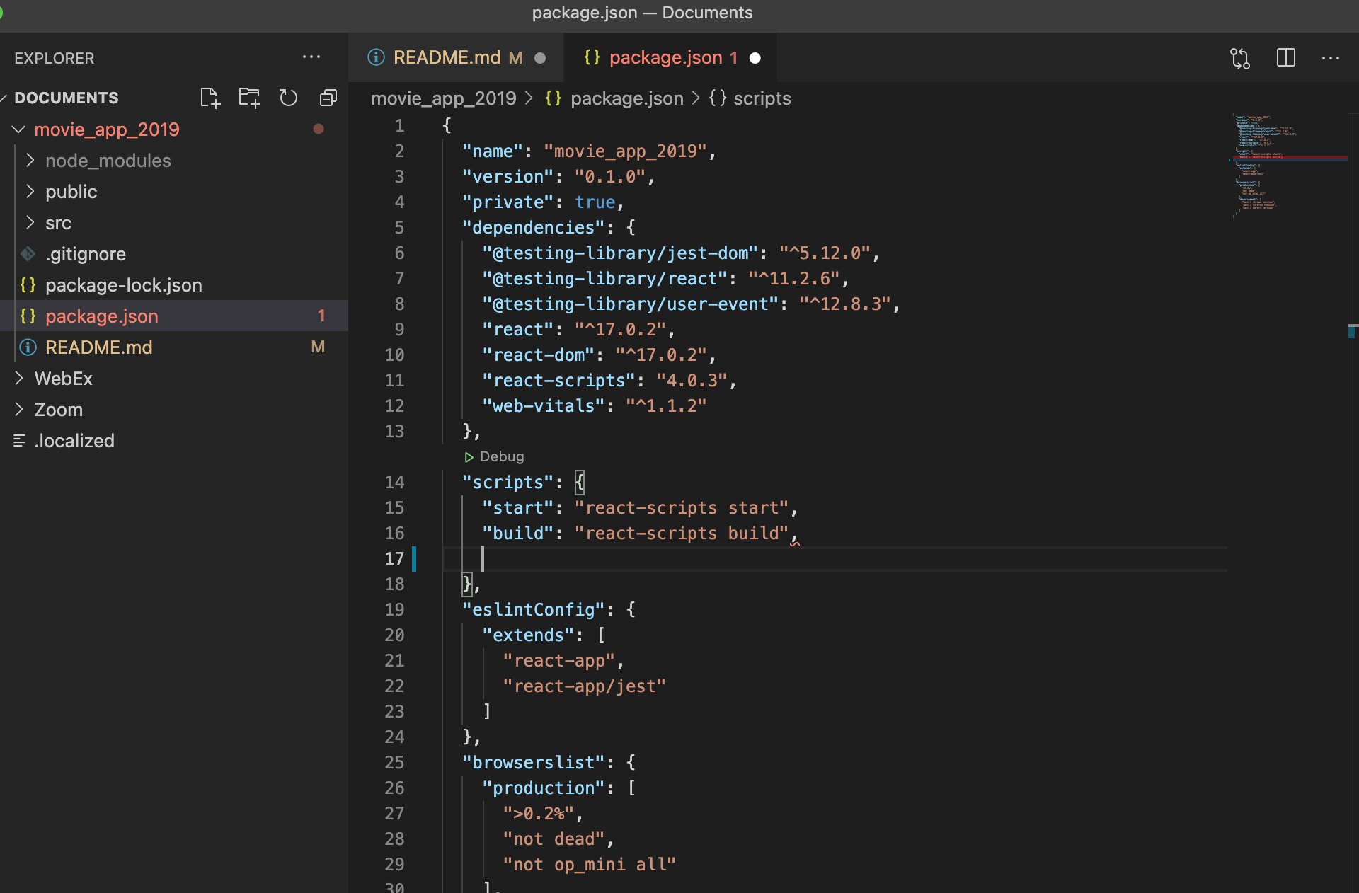Click the New Folder icon in Explorer
The image size is (1359, 893).
point(249,98)
